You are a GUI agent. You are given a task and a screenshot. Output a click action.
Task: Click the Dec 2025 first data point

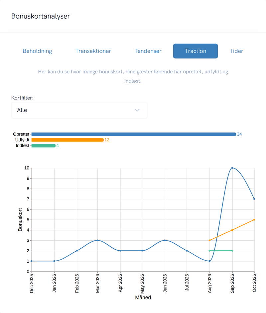click(32, 261)
